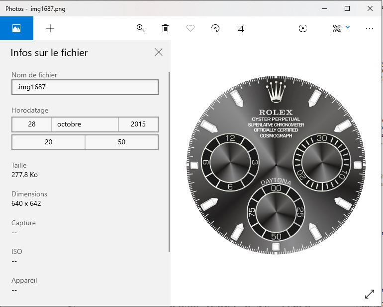The image size is (383, 307).
Task: Close the Photos window
Action: click(370, 8)
